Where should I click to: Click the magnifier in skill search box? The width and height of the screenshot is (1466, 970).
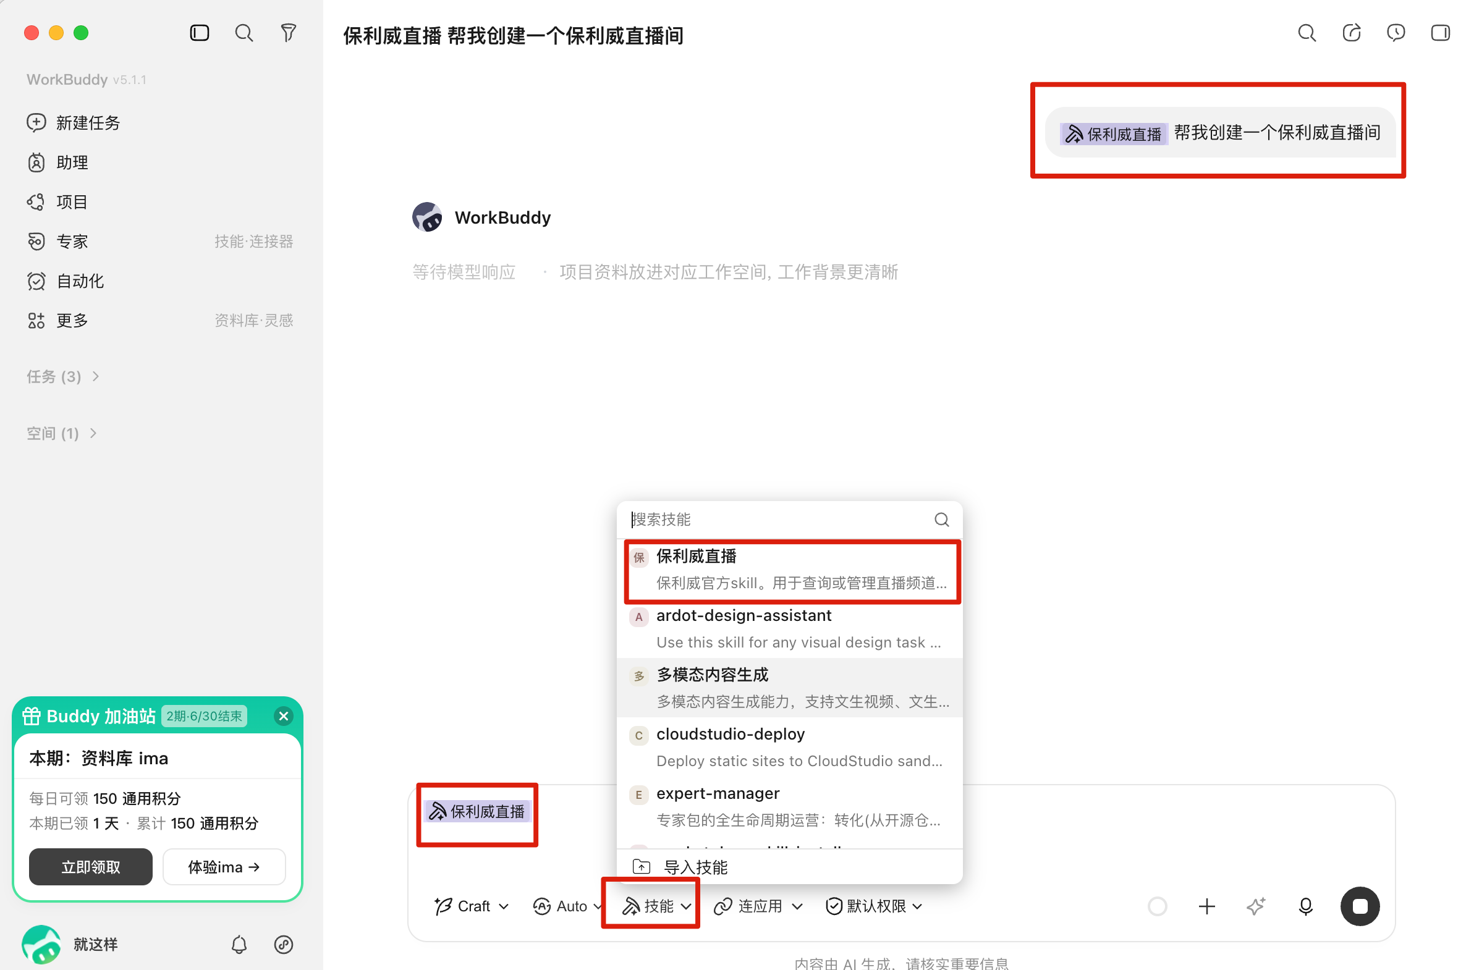click(941, 519)
